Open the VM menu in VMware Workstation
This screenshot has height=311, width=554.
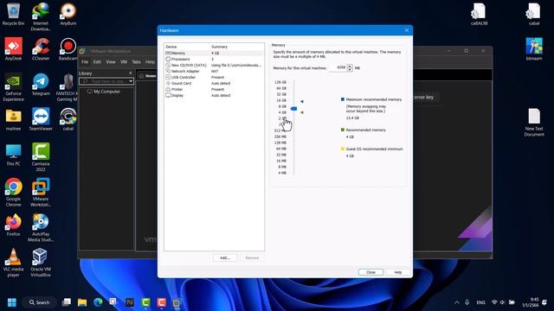click(x=124, y=61)
